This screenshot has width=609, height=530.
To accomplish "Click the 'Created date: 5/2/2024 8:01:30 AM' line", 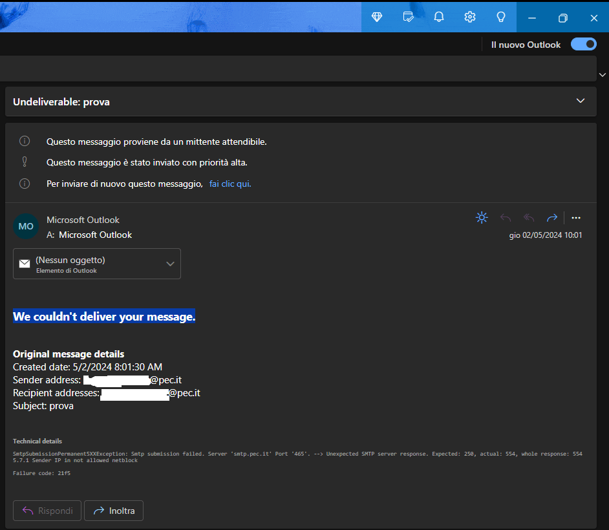I will coord(87,367).
